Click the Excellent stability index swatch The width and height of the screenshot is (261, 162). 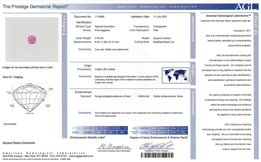[75, 132]
